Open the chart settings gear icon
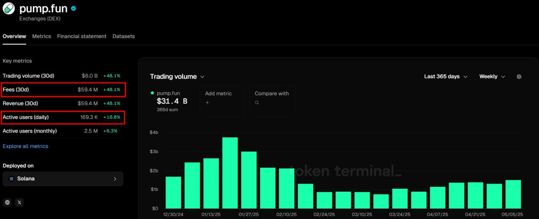The height and width of the screenshot is (219, 539). coord(519,77)
